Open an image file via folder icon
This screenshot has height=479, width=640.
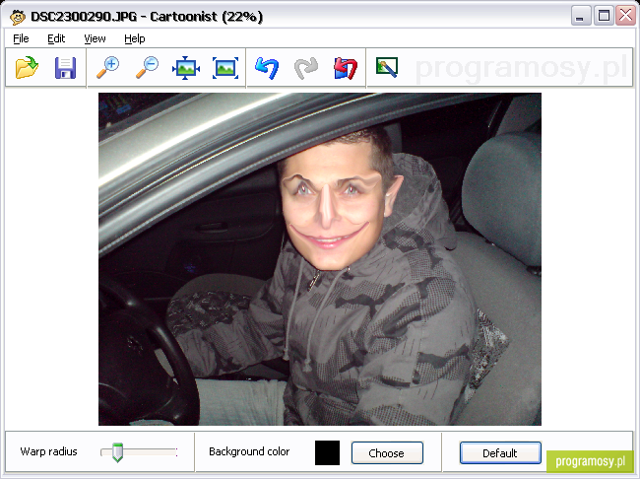coord(27,67)
